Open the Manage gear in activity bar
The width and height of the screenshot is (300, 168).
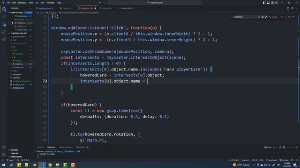pyautogui.click(x=4, y=154)
